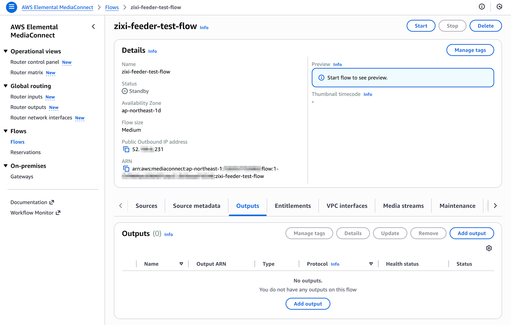The width and height of the screenshot is (511, 325).
Task: Collapse the Operational views section
Action: click(6, 51)
